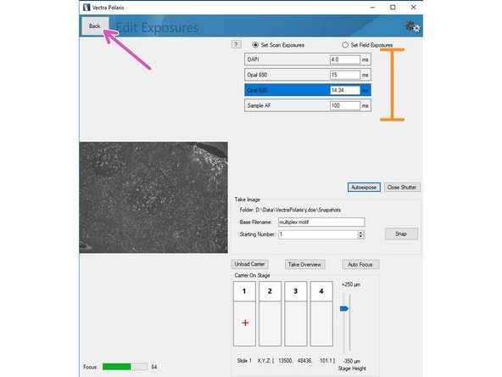This screenshot has width=502, height=377.
Task: Click the Close Shutter button
Action: click(402, 187)
